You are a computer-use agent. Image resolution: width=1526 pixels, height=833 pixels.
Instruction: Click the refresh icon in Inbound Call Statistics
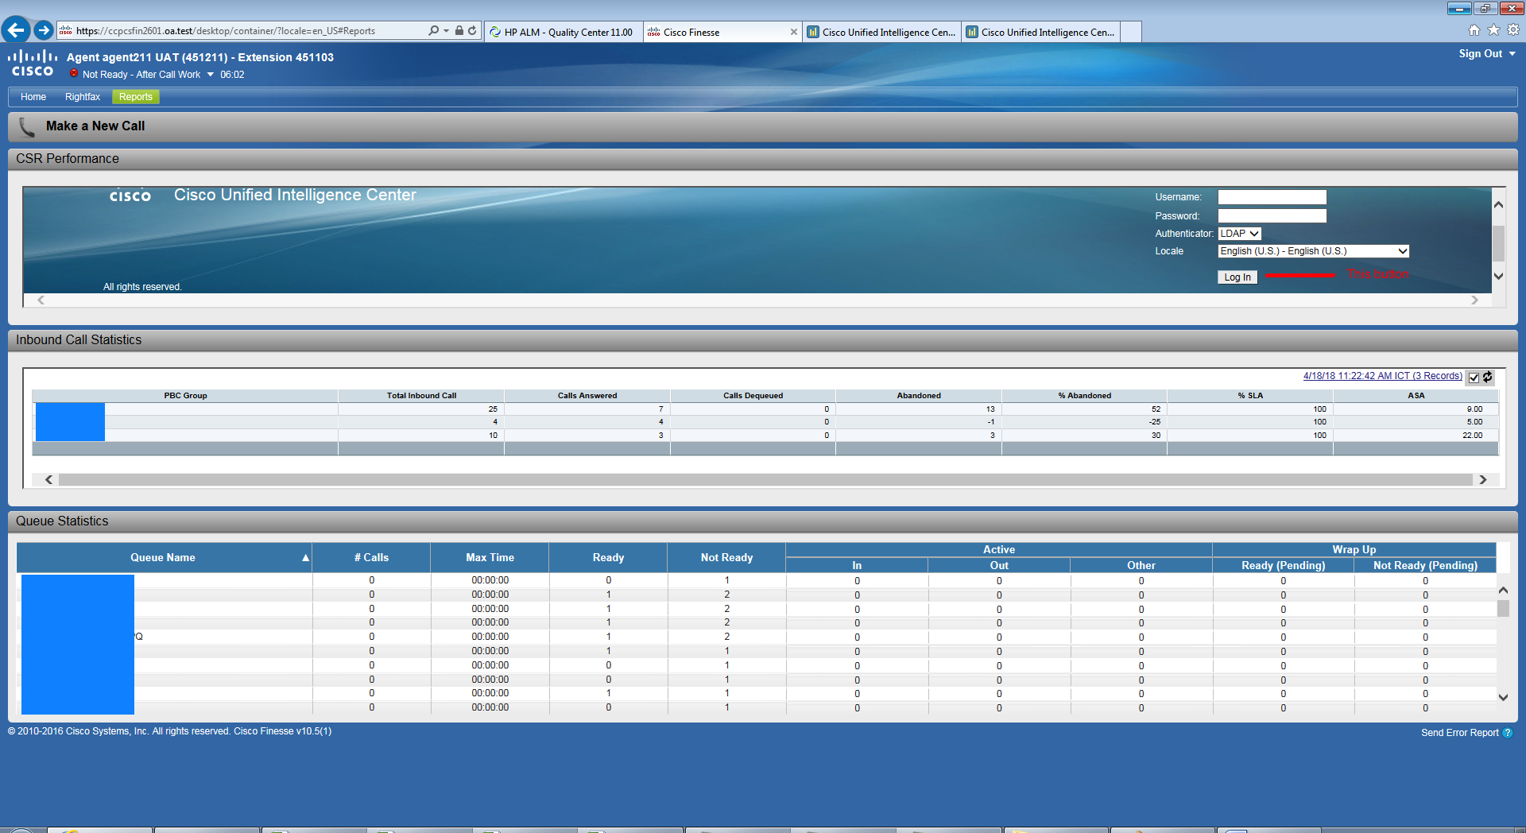click(x=1488, y=377)
